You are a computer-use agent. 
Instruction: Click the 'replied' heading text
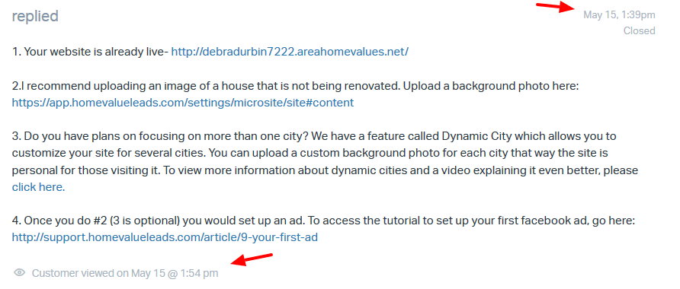[35, 17]
